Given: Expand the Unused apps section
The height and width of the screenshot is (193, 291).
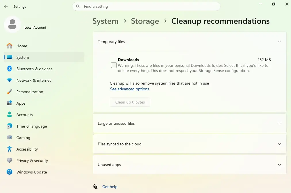Looking at the screenshot, I should tap(279, 165).
